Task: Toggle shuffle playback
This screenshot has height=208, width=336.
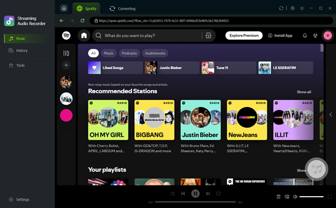Action: pos(172,194)
